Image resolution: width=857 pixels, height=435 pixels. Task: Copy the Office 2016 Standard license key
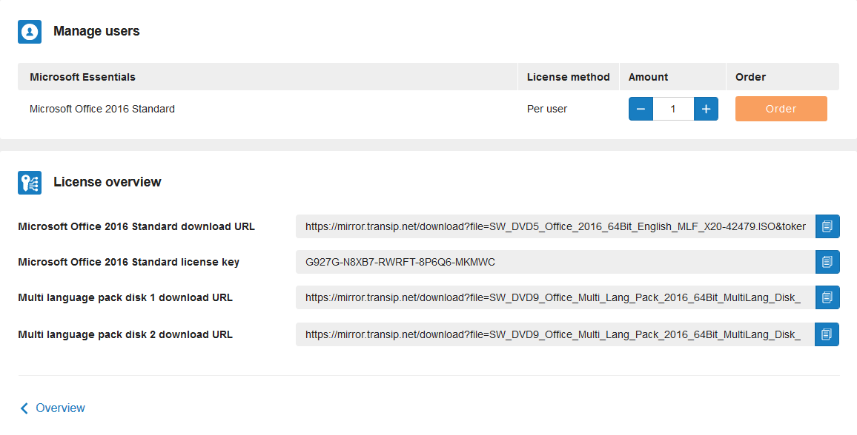(x=827, y=262)
